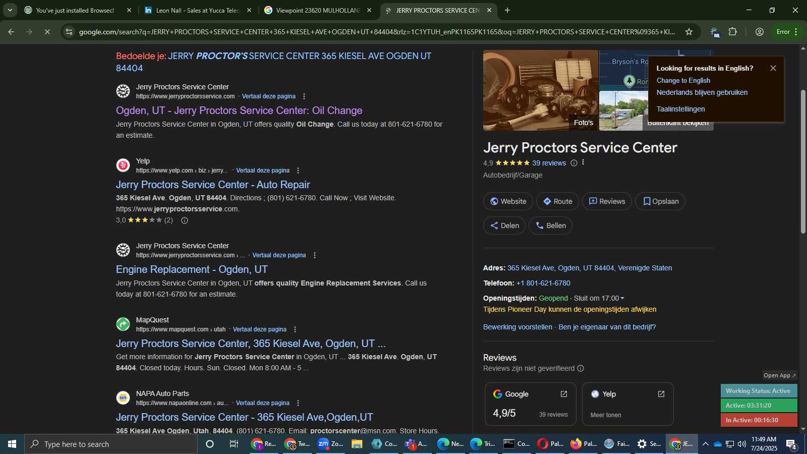This screenshot has height=454, width=807.
Task: Open Task View on taskbar
Action: click(x=234, y=444)
